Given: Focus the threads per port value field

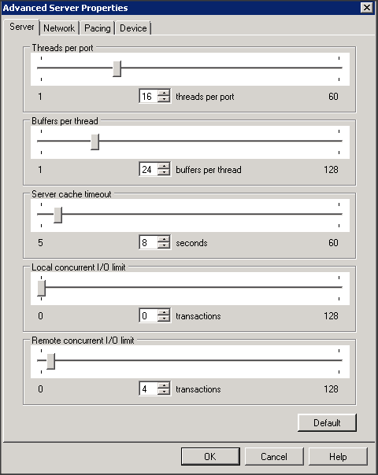Looking at the screenshot, I should pyautogui.click(x=148, y=96).
